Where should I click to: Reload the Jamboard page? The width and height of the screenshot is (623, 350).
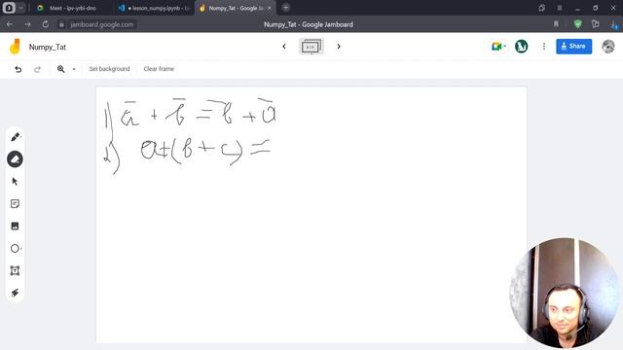click(x=46, y=24)
